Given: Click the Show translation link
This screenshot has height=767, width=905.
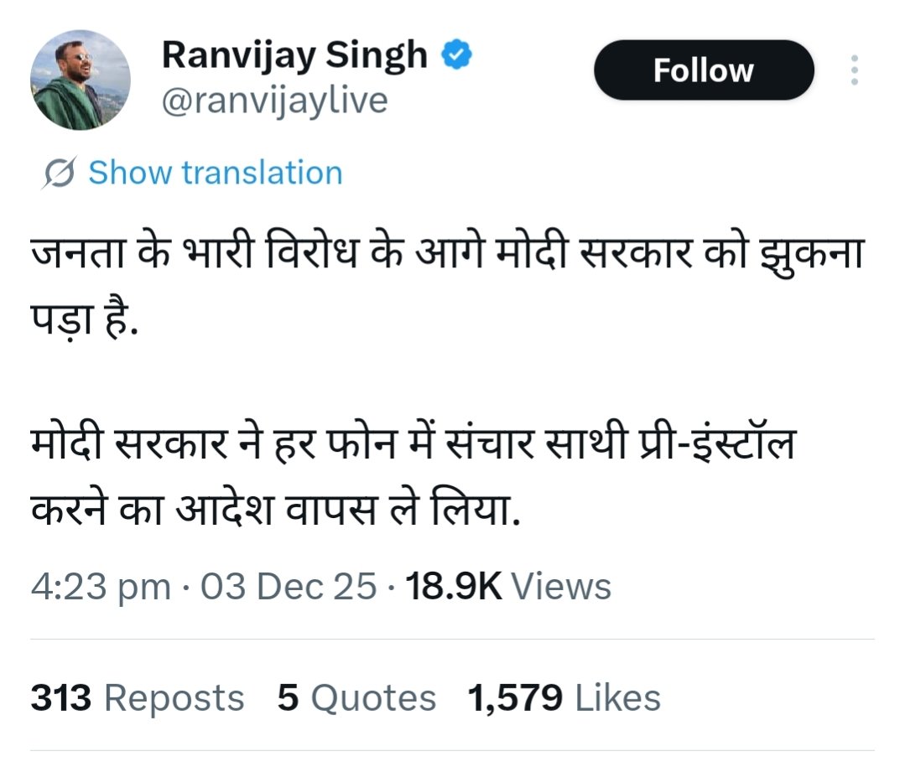Looking at the screenshot, I should coord(215,173).
